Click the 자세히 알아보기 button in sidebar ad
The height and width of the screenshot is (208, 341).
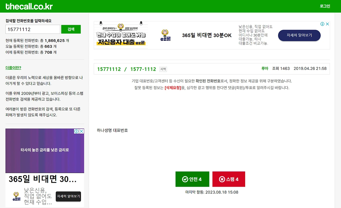coord(68,196)
